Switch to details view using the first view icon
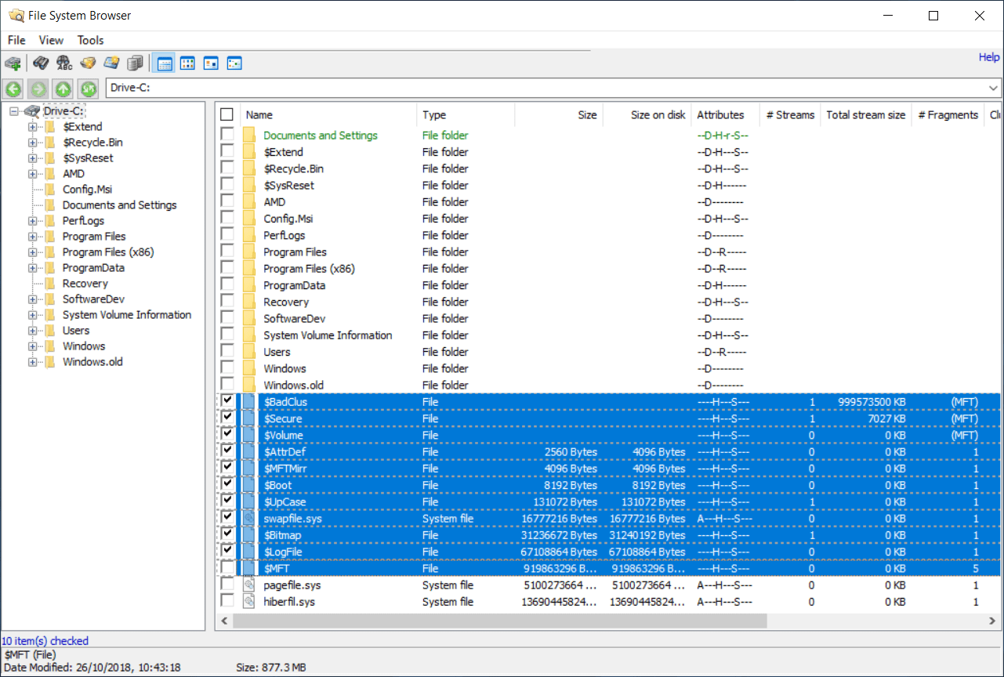Screen dimensions: 1004x677 click(x=164, y=63)
